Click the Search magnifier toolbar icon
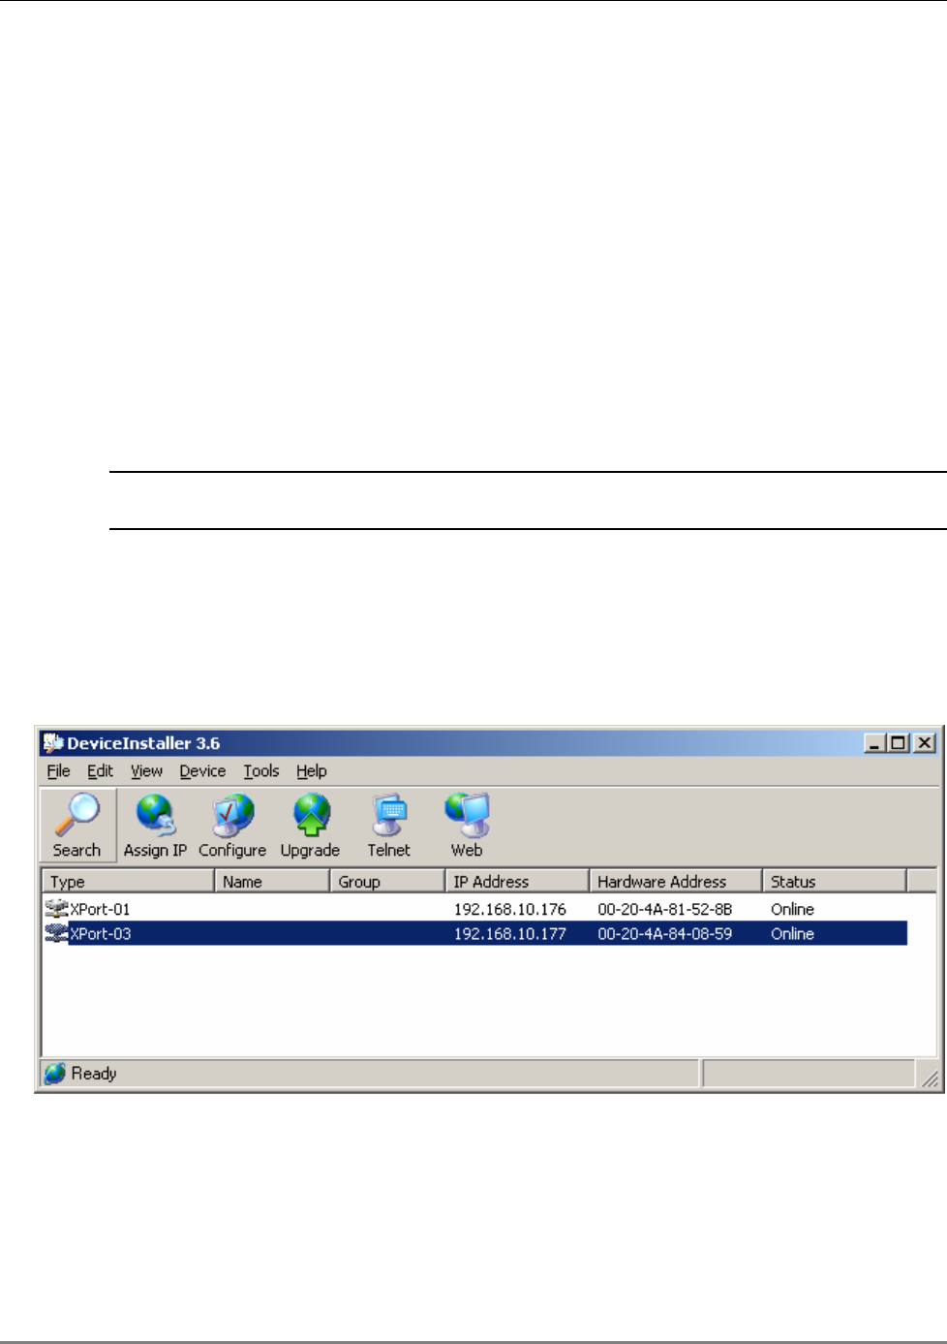This screenshot has width=947, height=1344. [x=77, y=825]
